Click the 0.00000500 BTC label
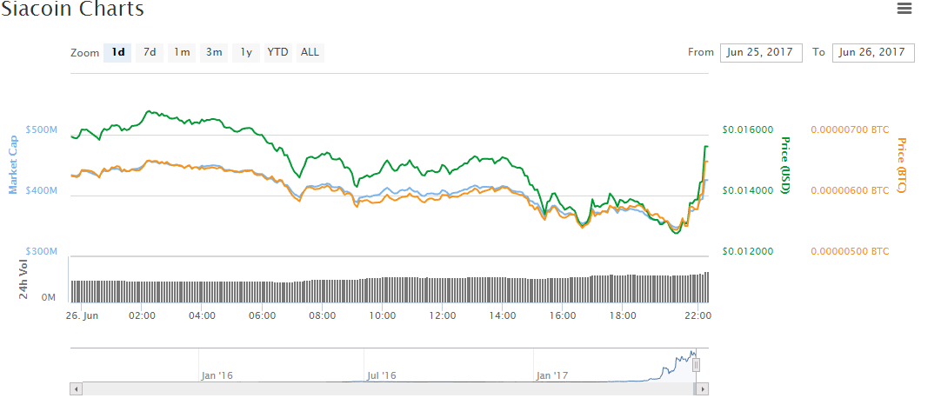 pyautogui.click(x=850, y=251)
